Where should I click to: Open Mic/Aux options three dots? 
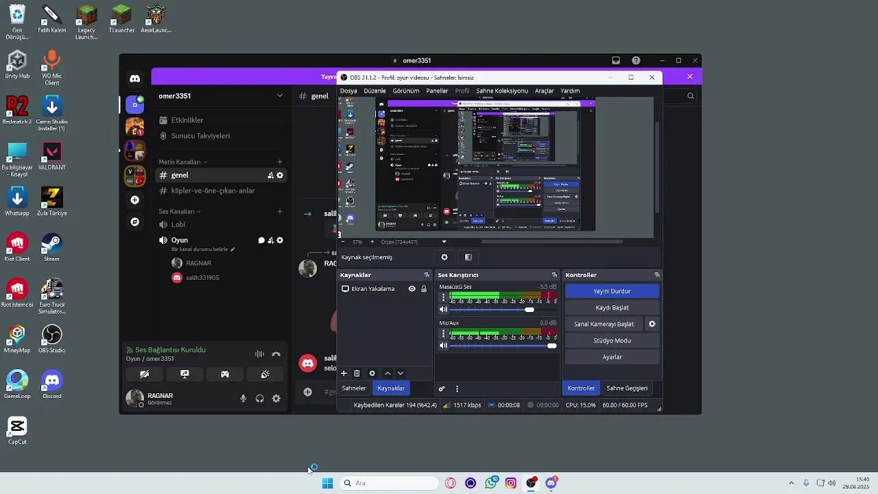443,333
